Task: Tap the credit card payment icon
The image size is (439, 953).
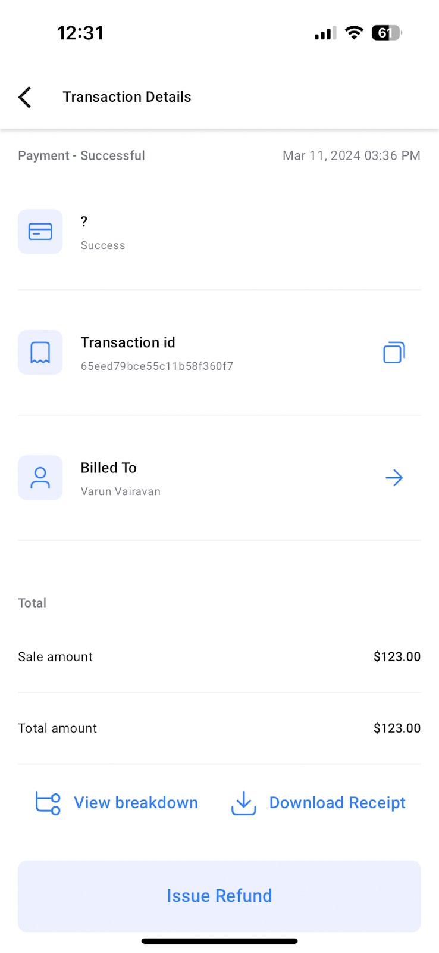Action: click(40, 232)
